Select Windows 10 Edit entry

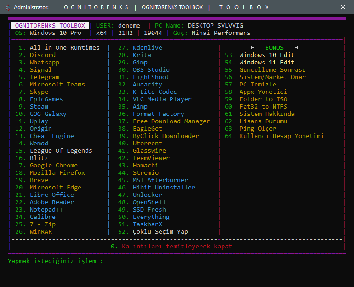coord(267,55)
